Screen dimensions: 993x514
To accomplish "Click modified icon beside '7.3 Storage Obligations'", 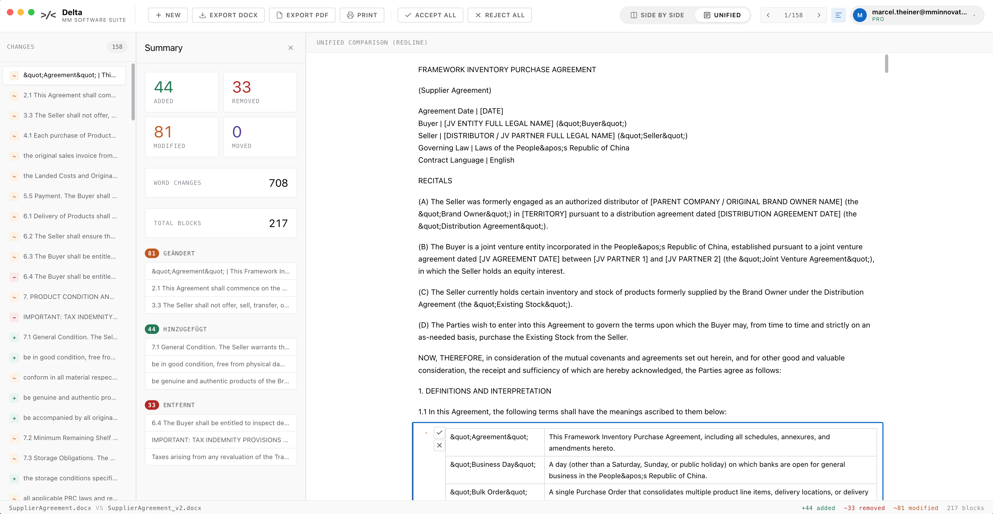I will click(14, 458).
